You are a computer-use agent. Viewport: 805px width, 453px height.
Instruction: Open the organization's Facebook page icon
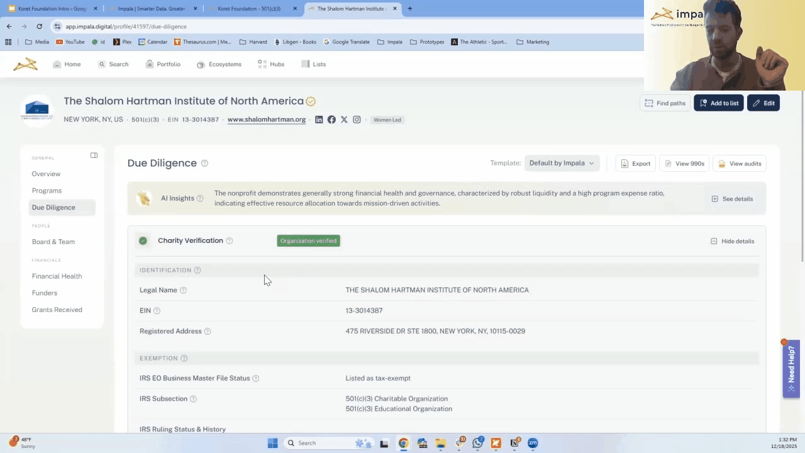(331, 120)
